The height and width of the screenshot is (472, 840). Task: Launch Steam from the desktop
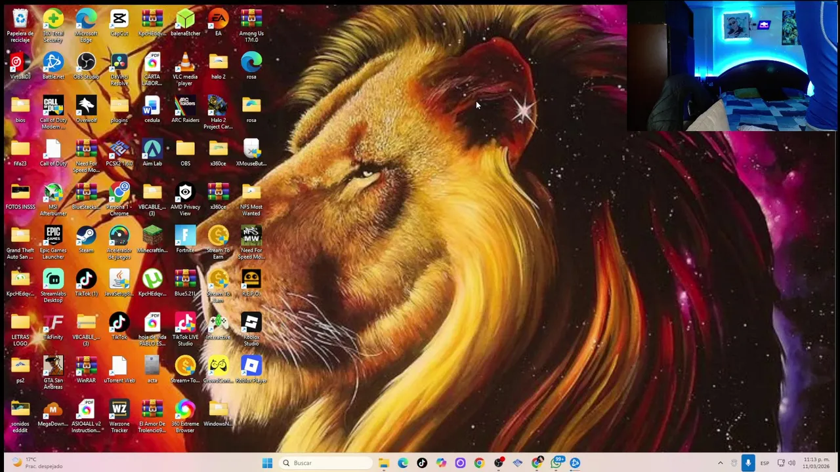(x=86, y=239)
